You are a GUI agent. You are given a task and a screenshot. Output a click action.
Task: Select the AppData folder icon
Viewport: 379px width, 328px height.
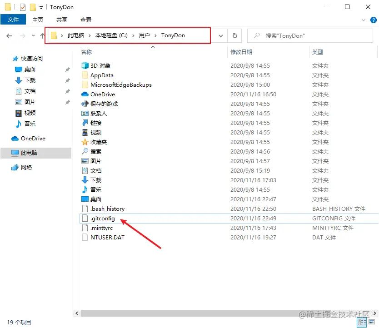[x=85, y=75]
